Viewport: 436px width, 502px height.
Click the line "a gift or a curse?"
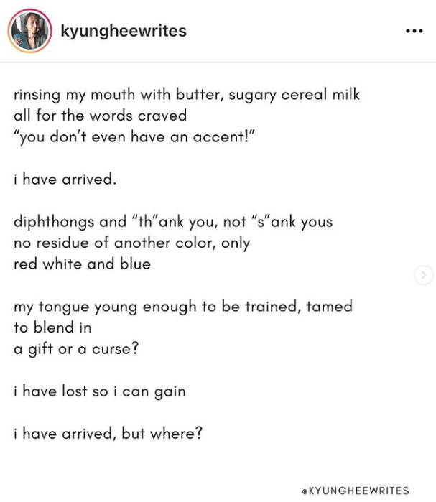(76, 349)
